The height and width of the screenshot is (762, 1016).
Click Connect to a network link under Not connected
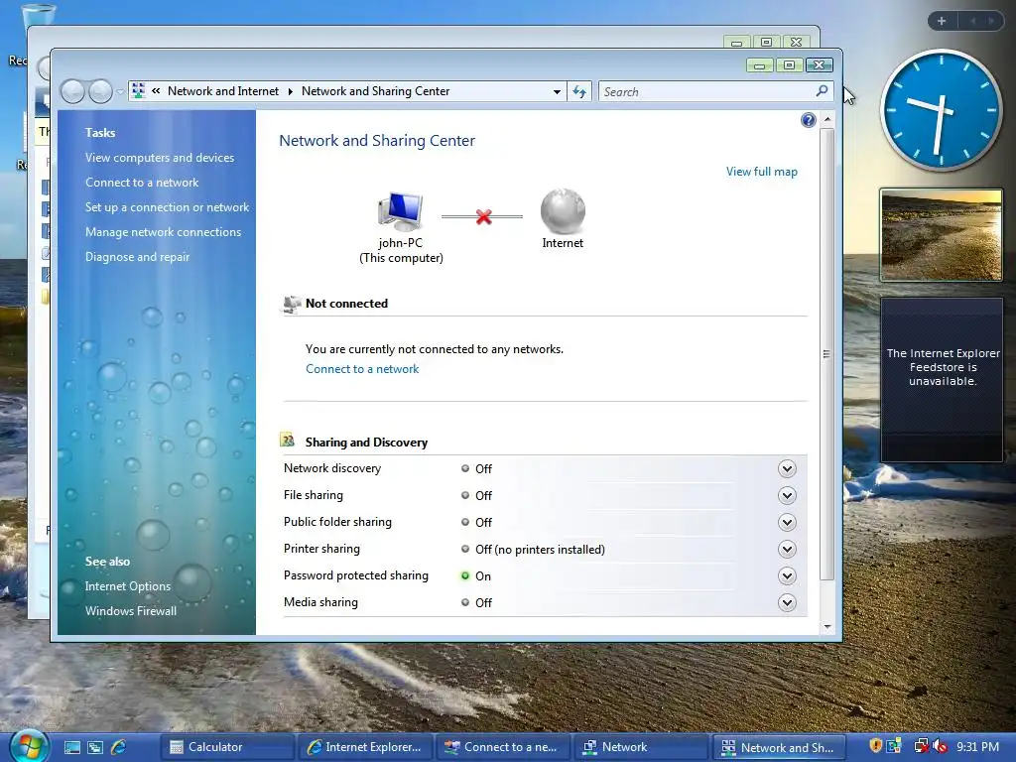(362, 369)
